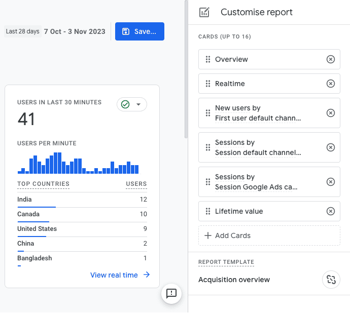Select the Realtime card
The width and height of the screenshot is (350, 314).
(x=269, y=84)
